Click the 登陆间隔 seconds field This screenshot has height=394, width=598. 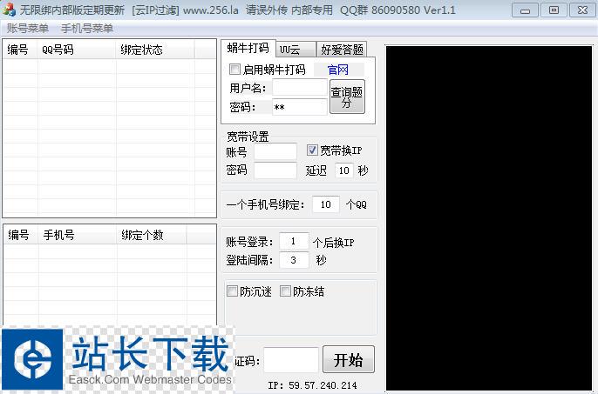(x=293, y=260)
